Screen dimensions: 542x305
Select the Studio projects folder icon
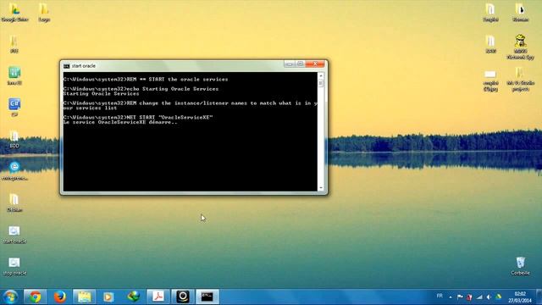point(520,79)
